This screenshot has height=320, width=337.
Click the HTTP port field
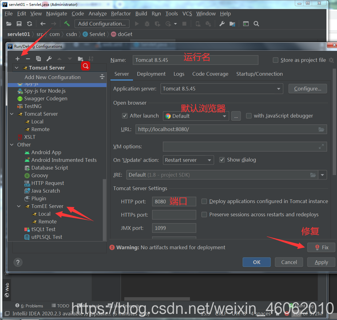(x=174, y=201)
